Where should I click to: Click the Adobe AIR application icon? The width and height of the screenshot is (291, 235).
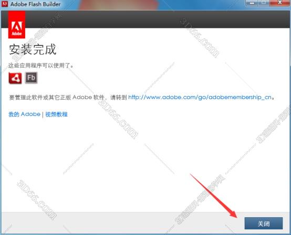[15, 78]
